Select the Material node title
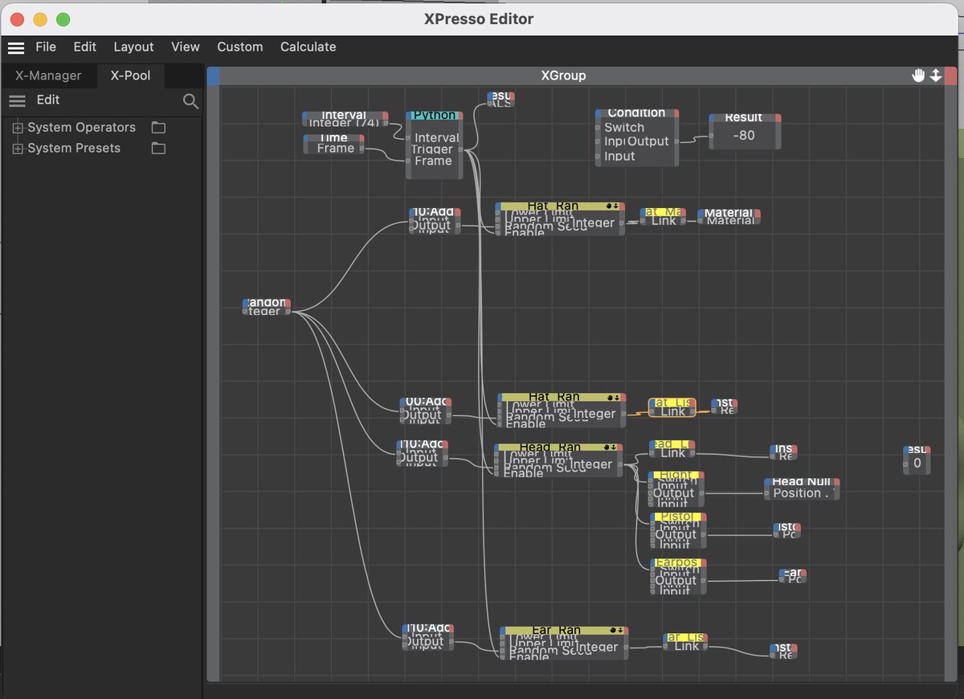 click(729, 213)
